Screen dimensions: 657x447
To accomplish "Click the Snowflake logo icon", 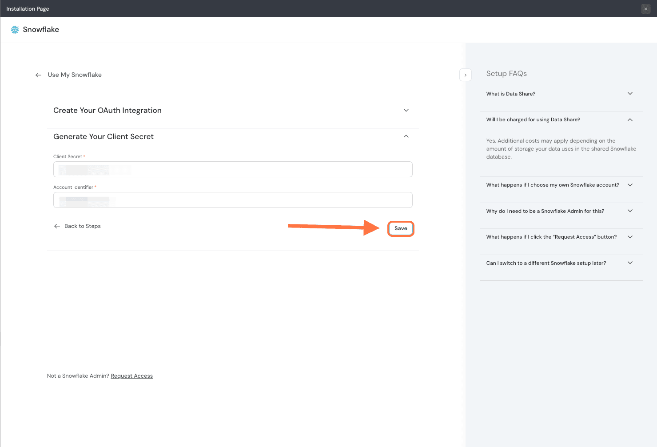I will (15, 30).
